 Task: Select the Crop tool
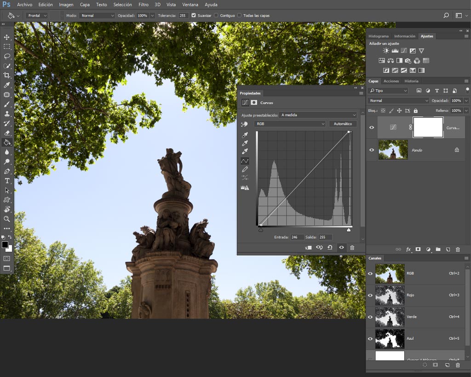click(6, 75)
